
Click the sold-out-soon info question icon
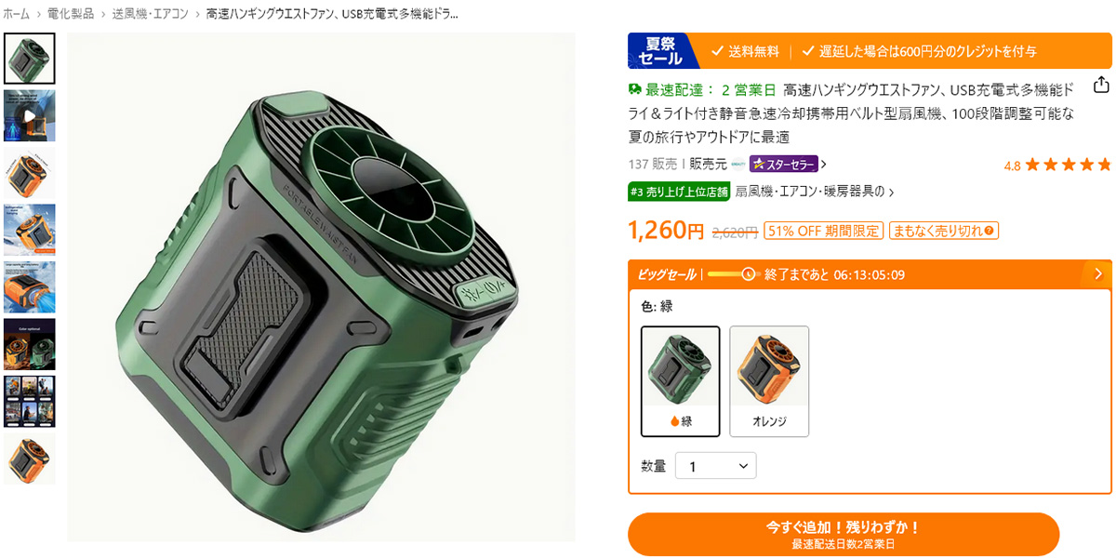point(990,231)
